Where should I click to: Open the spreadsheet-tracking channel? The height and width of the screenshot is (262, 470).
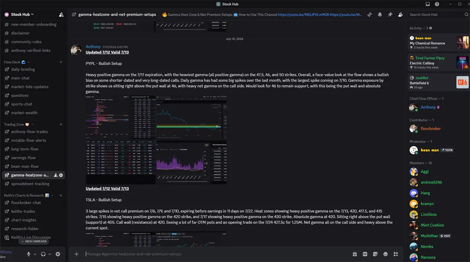34,184
